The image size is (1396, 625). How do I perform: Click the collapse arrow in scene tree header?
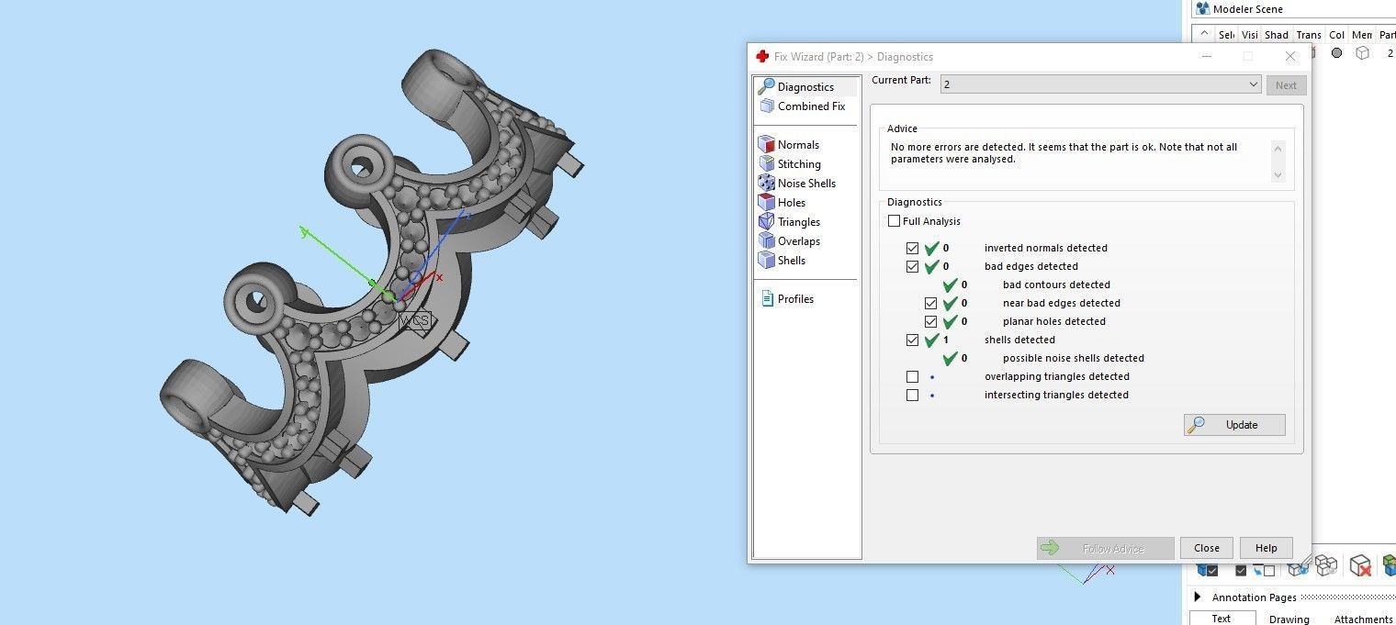(x=1203, y=33)
